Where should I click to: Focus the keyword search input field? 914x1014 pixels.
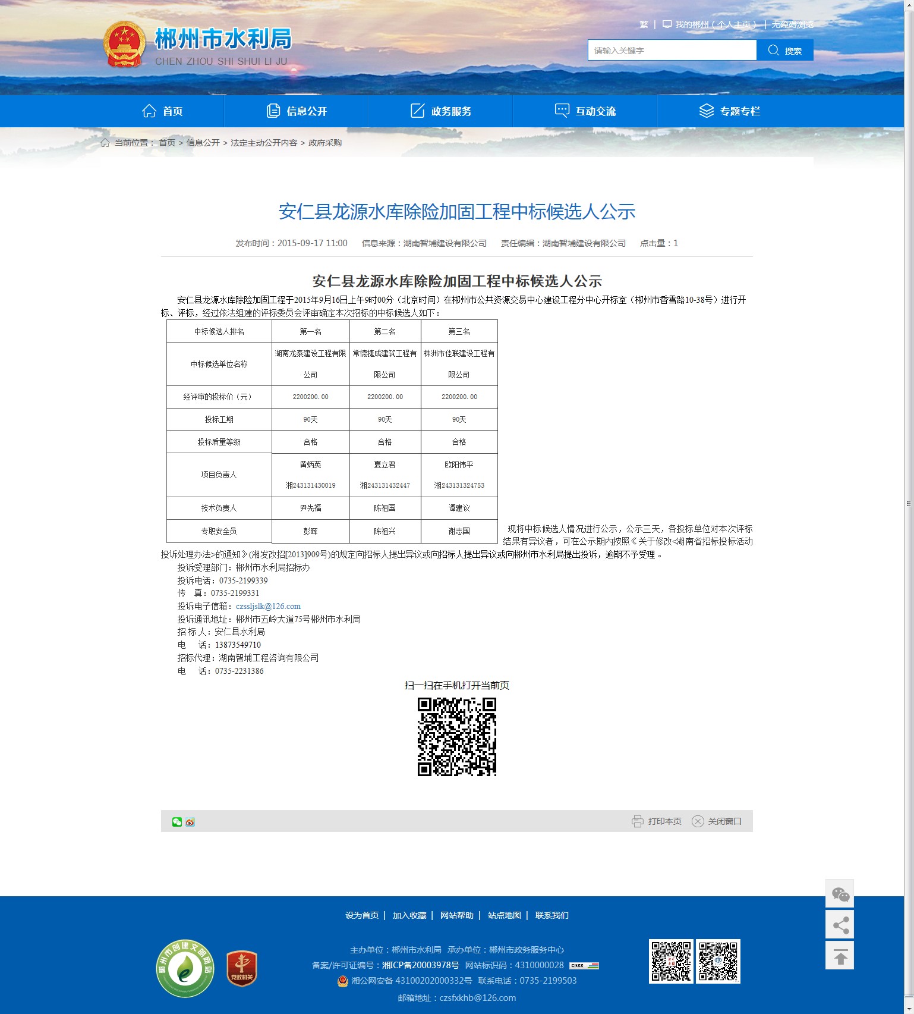(672, 51)
